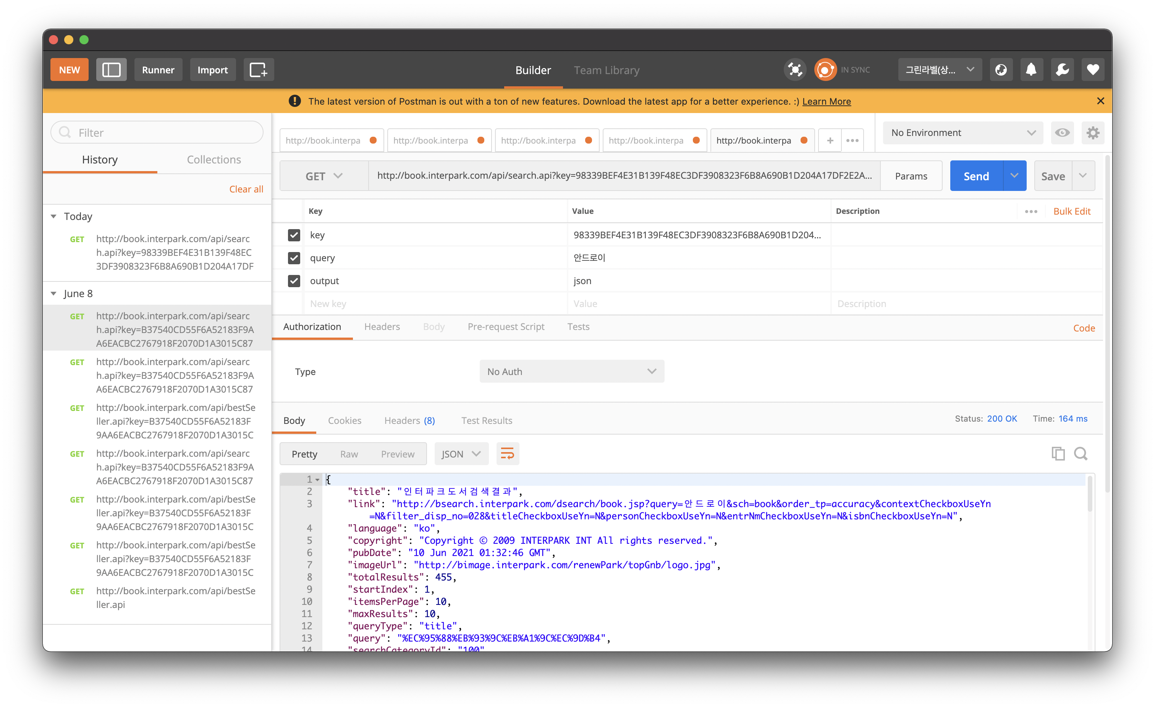The image size is (1155, 708).
Task: Copy response body to clipboard
Action: pos(1058,454)
